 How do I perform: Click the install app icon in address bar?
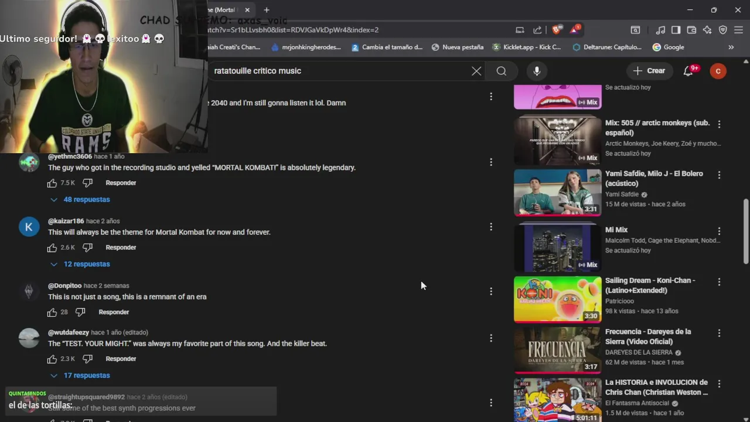(520, 30)
